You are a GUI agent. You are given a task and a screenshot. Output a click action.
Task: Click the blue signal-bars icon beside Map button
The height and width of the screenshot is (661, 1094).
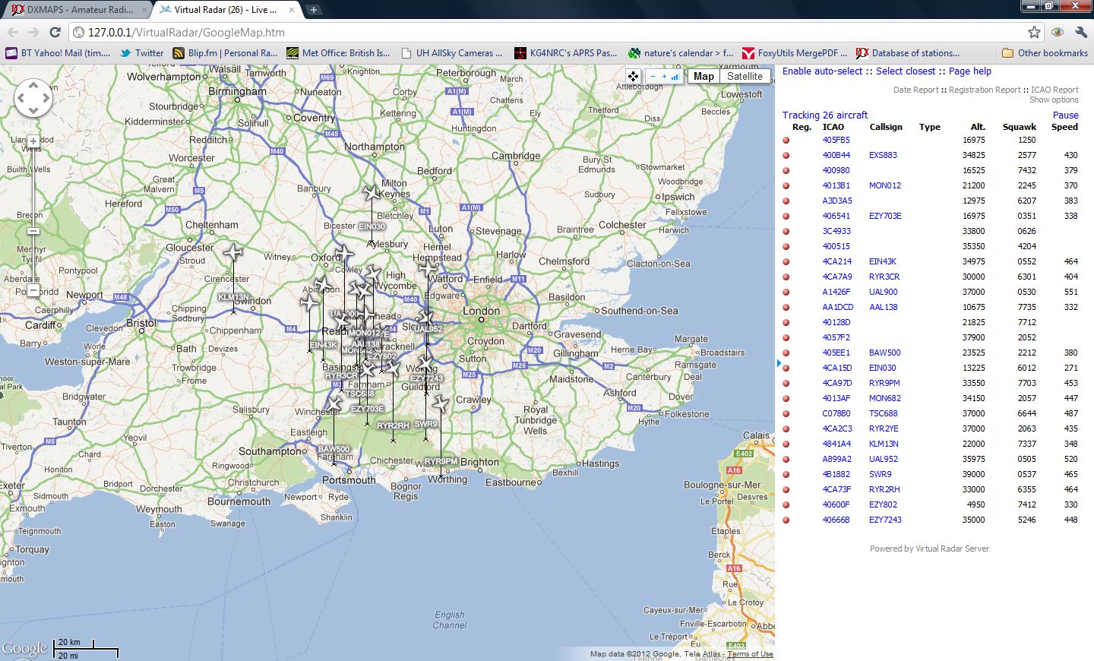675,77
